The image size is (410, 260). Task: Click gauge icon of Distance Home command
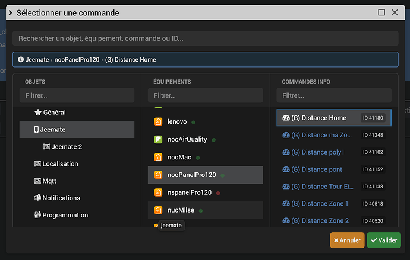[286, 118]
